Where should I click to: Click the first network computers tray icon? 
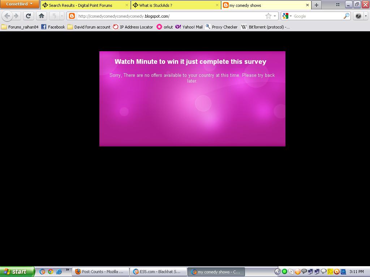point(310,272)
